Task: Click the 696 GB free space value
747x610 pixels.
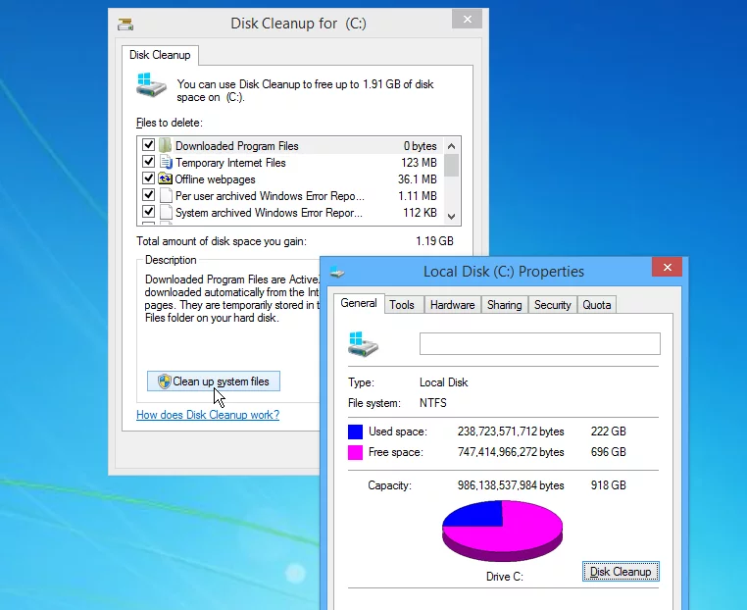Action: pos(609,452)
